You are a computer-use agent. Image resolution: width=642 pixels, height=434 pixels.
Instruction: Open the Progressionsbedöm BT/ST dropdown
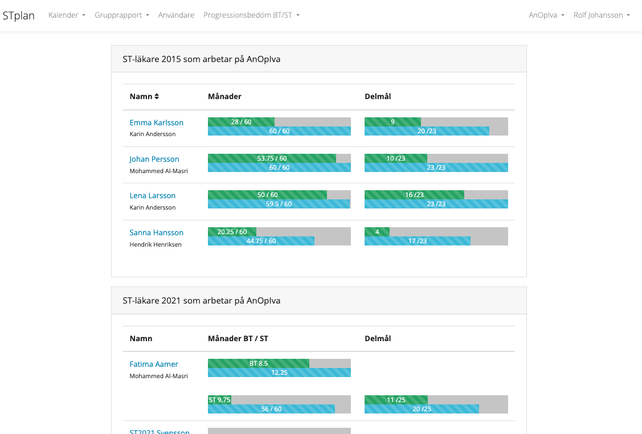[x=251, y=15]
